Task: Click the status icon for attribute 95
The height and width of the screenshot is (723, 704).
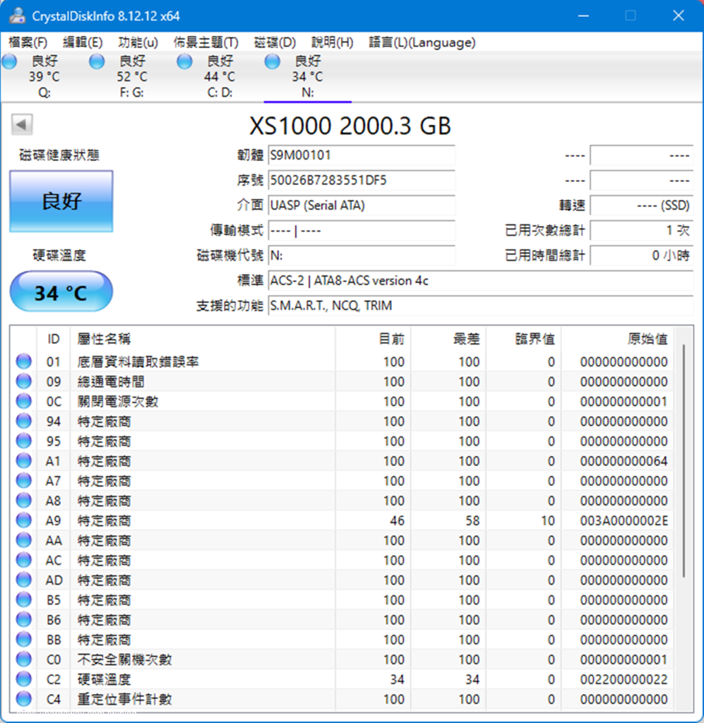Action: (x=23, y=441)
